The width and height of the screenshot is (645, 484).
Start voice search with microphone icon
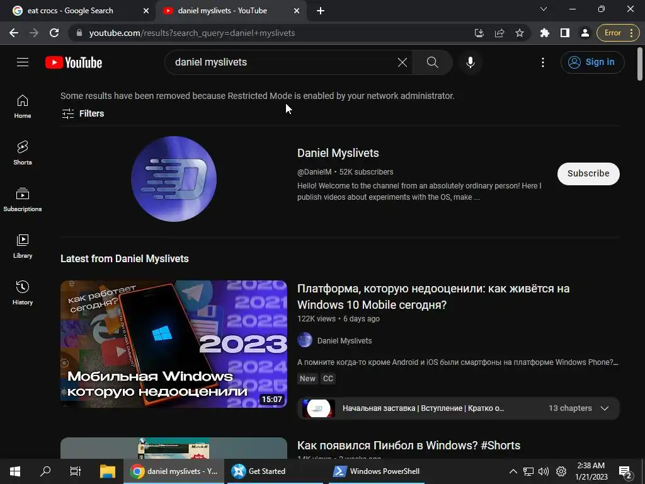point(470,62)
